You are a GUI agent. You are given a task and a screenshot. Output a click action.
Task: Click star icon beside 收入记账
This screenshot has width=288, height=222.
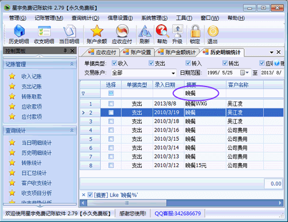click(x=12, y=76)
